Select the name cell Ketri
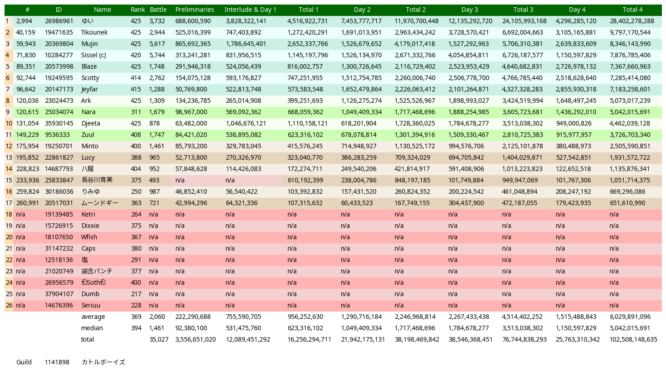The width and height of the screenshot is (666, 373). pos(88,214)
